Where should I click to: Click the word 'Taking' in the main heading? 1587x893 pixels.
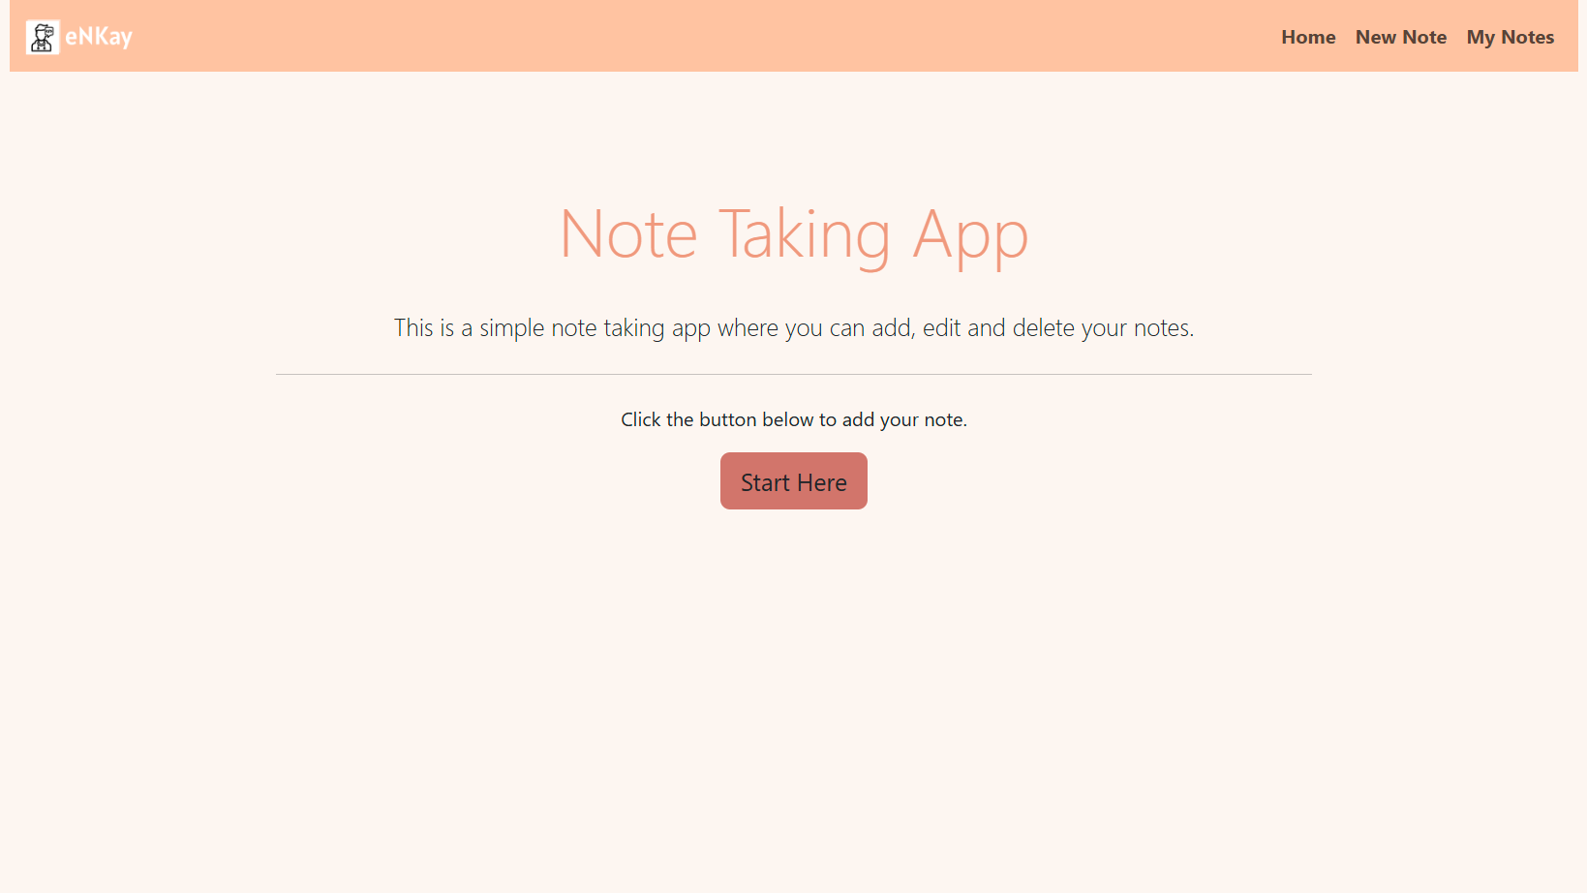click(x=805, y=238)
